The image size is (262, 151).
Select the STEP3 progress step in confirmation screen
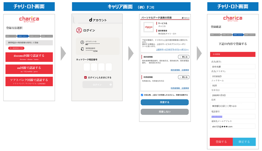pos(238,35)
